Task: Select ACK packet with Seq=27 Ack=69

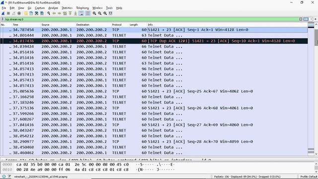Action: coord(154,125)
